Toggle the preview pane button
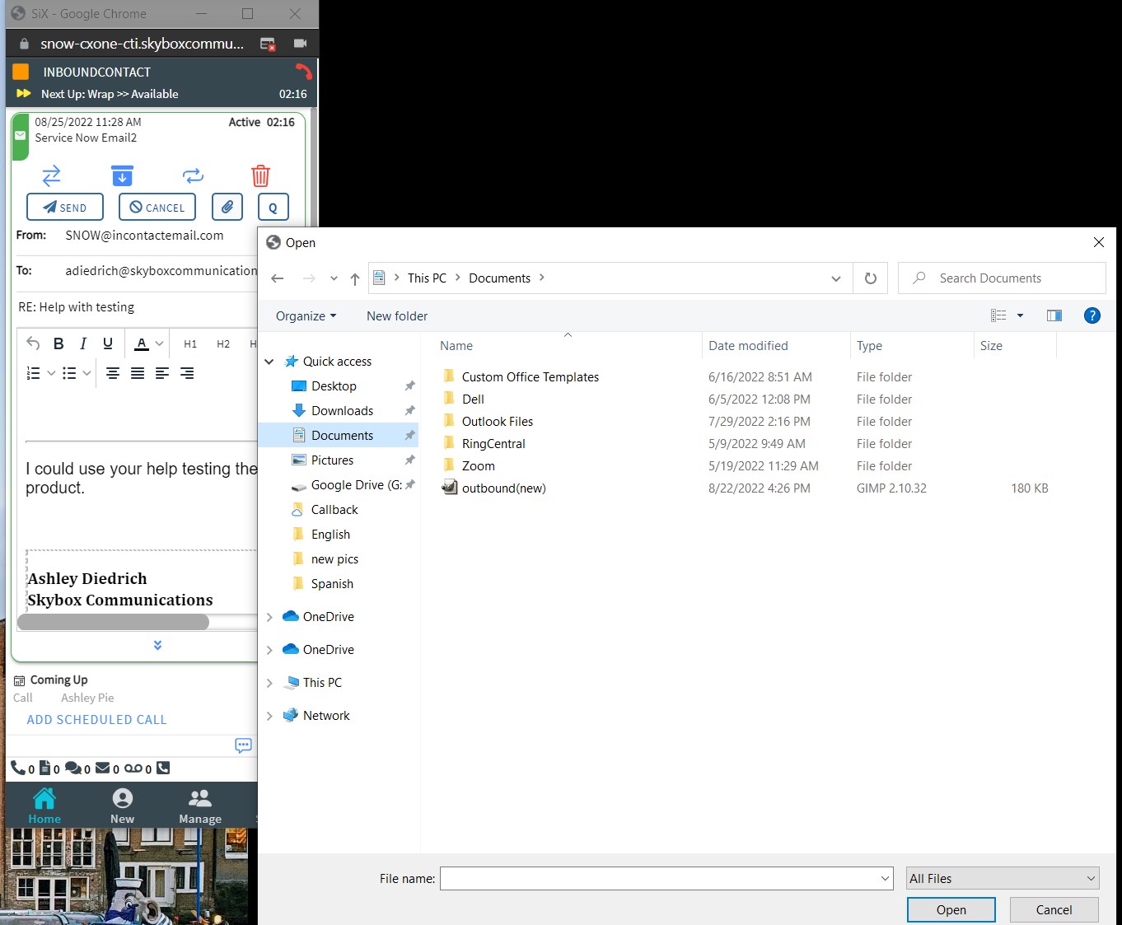The height and width of the screenshot is (925, 1122). [x=1054, y=315]
